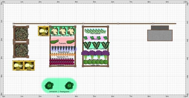
Task: Click the grey shed structure
Action: pyautogui.click(x=160, y=33)
